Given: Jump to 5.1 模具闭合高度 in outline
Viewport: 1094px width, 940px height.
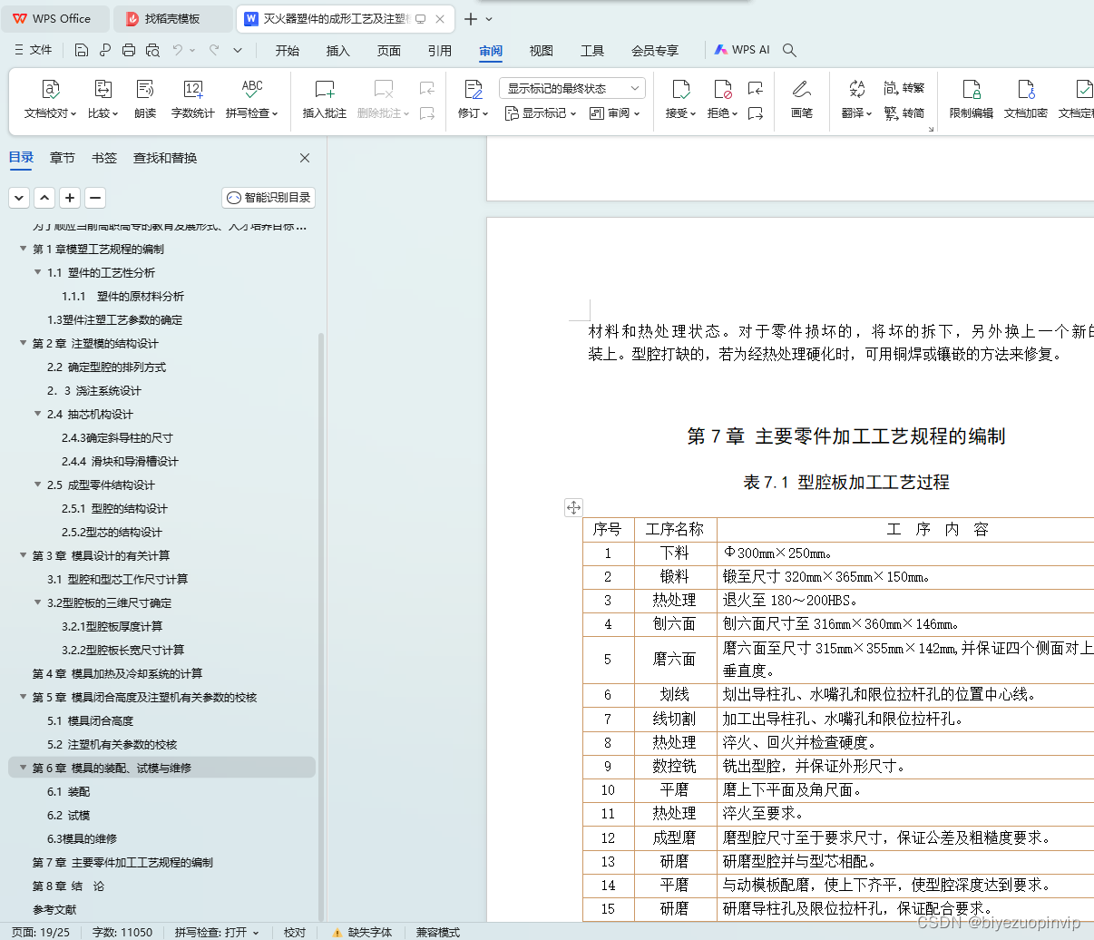Looking at the screenshot, I should (90, 720).
